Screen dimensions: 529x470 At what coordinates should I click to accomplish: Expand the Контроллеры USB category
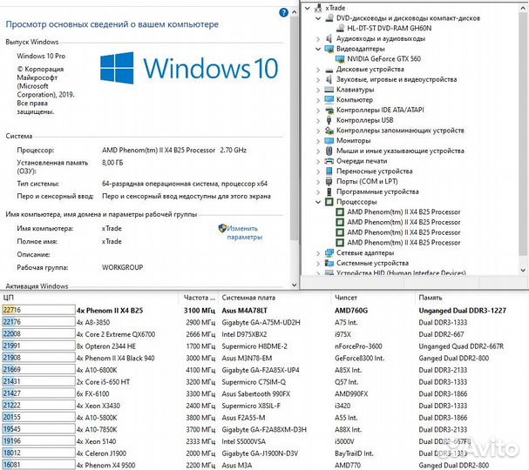tap(318, 120)
